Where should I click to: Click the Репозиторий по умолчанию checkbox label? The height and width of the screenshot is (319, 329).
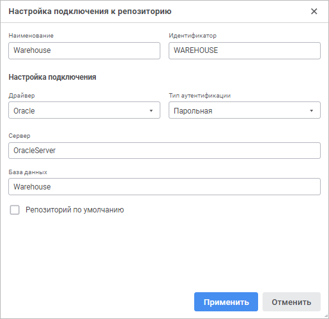coord(75,210)
